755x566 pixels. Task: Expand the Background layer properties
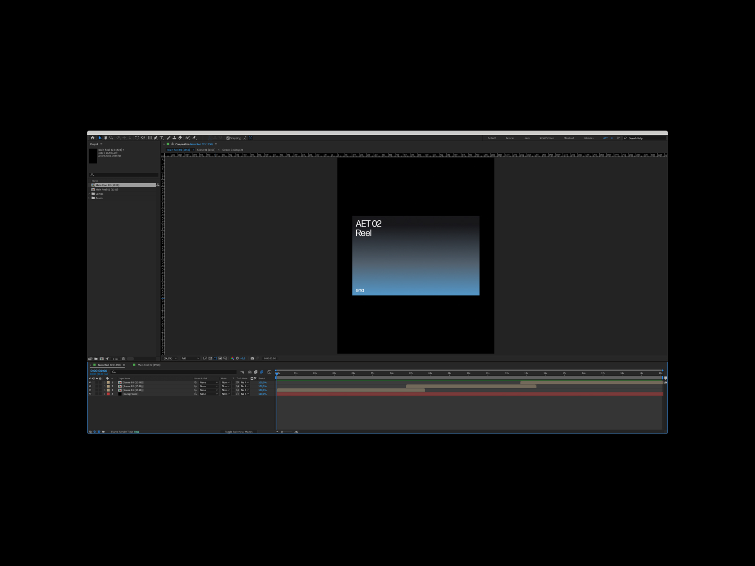[105, 394]
